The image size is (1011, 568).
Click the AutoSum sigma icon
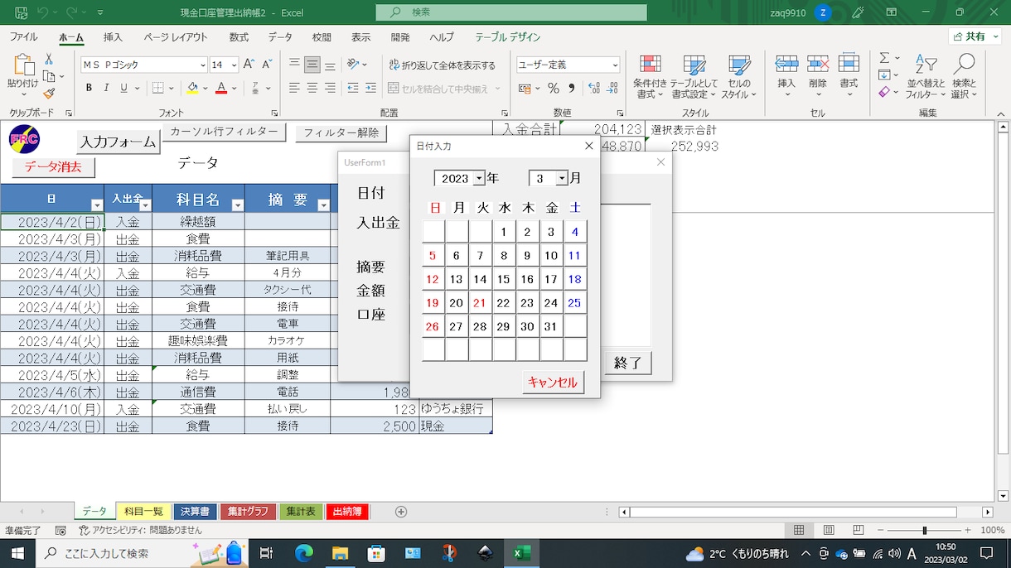point(884,58)
